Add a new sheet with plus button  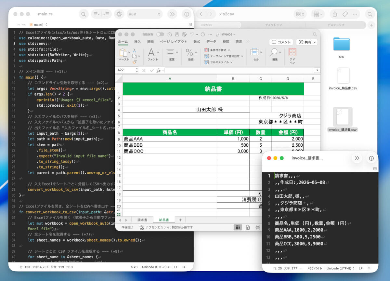pyautogui.click(x=180, y=220)
